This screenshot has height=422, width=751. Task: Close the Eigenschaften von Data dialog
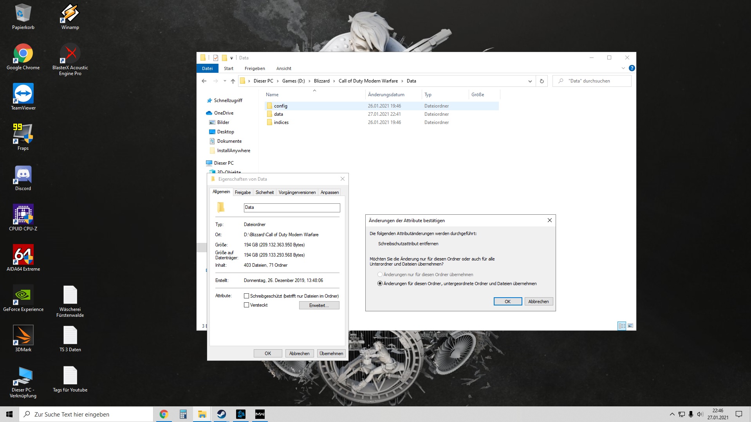pyautogui.click(x=343, y=179)
